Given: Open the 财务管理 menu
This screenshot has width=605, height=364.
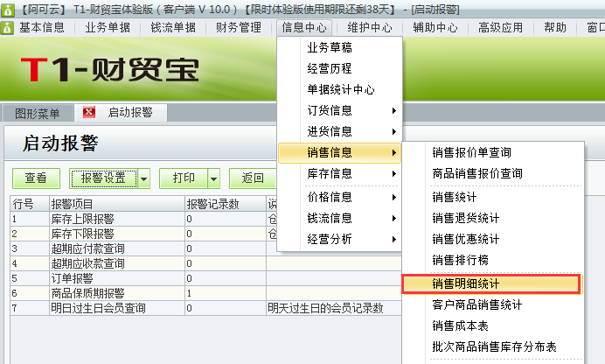Looking at the screenshot, I should [x=239, y=28].
